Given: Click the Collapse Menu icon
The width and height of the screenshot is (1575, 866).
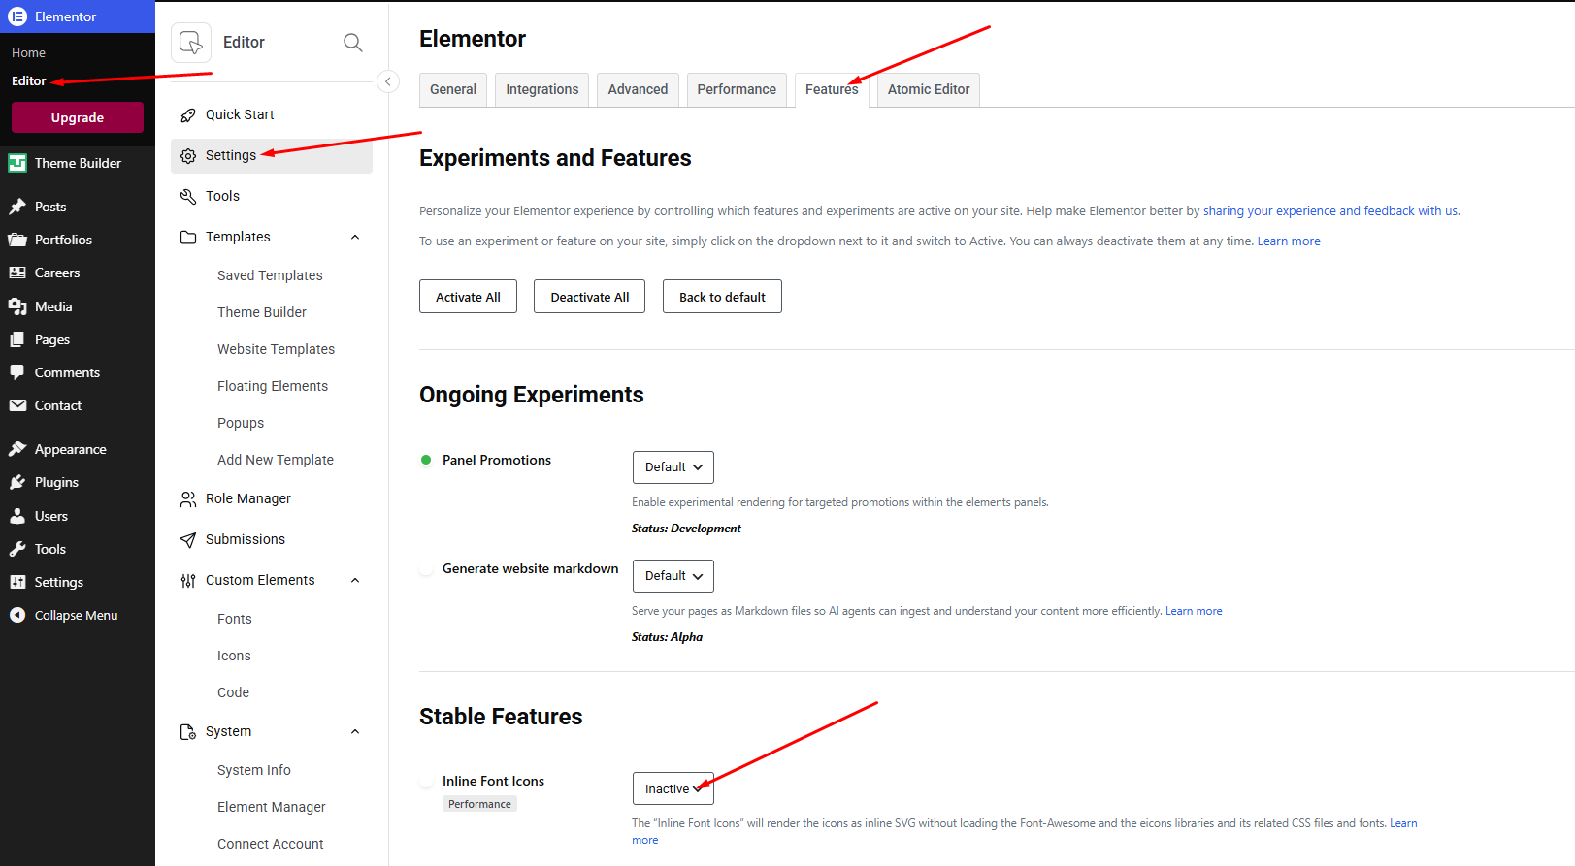Looking at the screenshot, I should (17, 615).
